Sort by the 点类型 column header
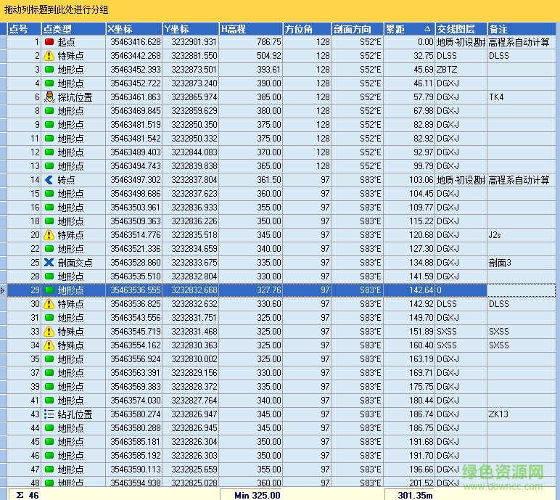 pyautogui.click(x=73, y=29)
